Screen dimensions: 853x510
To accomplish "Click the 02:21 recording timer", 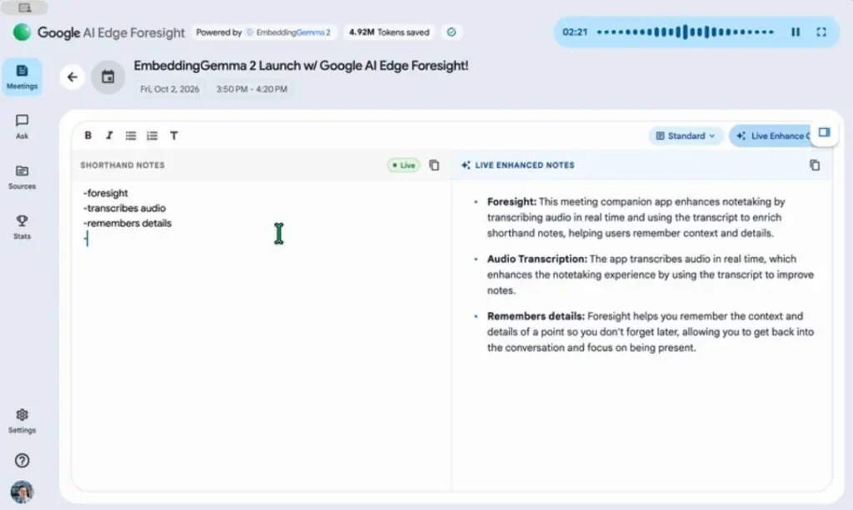I will [x=575, y=32].
